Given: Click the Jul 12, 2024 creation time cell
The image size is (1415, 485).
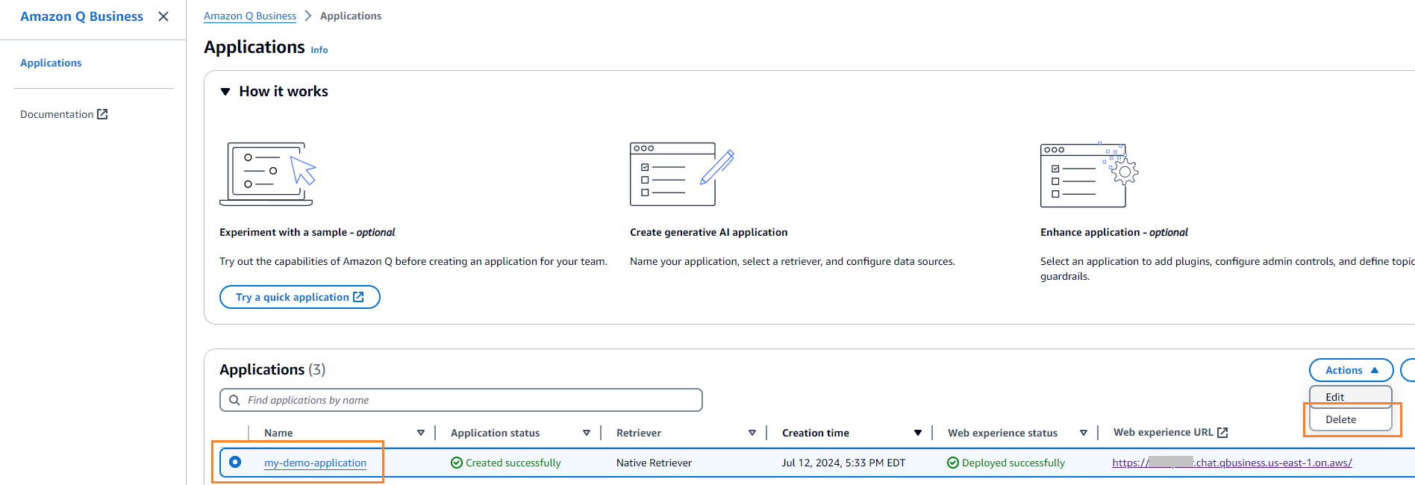Looking at the screenshot, I should click(843, 463).
